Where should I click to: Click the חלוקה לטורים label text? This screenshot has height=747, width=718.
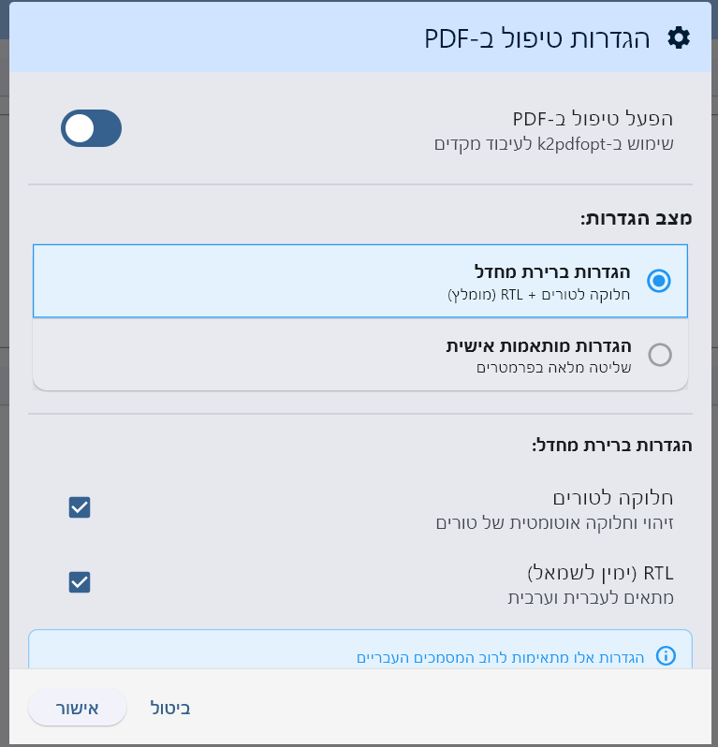click(x=613, y=496)
